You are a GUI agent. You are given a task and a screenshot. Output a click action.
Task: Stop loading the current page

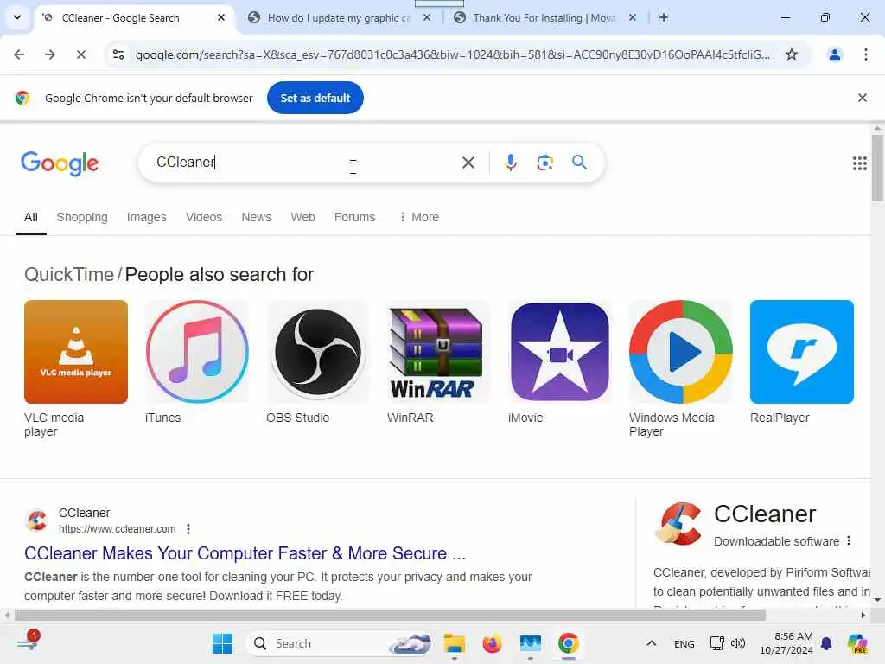click(80, 54)
